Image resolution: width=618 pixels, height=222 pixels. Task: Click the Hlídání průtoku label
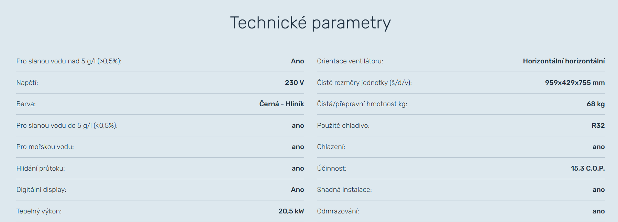tap(41, 169)
